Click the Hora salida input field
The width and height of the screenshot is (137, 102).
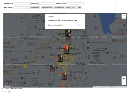tap(22, 4)
